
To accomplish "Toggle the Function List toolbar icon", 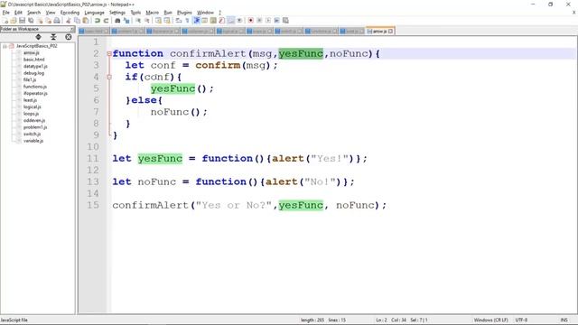I will click(222, 21).
